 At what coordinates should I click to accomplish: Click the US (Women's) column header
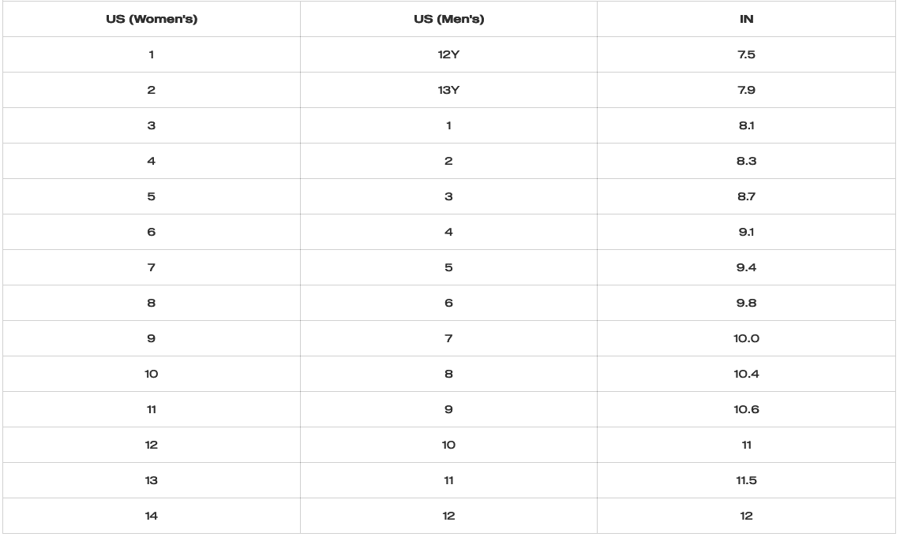coord(152,19)
